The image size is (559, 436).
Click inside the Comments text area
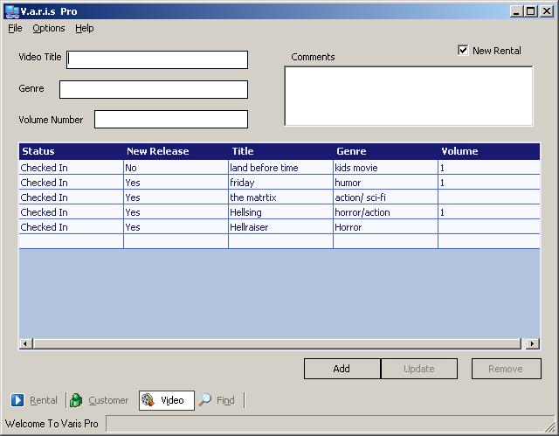pos(408,96)
